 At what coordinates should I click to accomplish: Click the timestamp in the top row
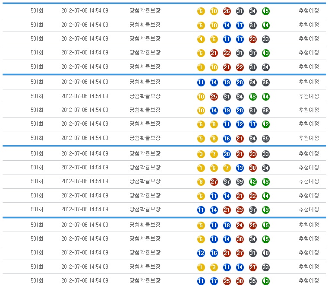click(x=85, y=10)
